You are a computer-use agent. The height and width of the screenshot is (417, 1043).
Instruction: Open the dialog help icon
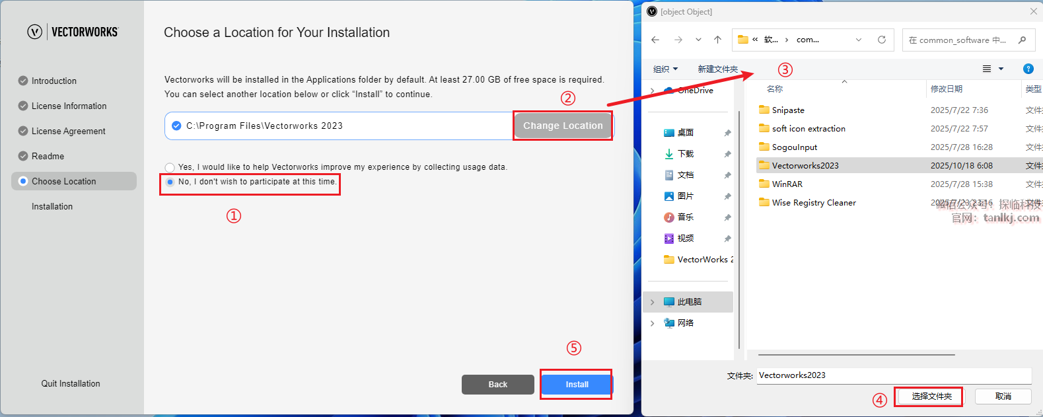click(1028, 69)
